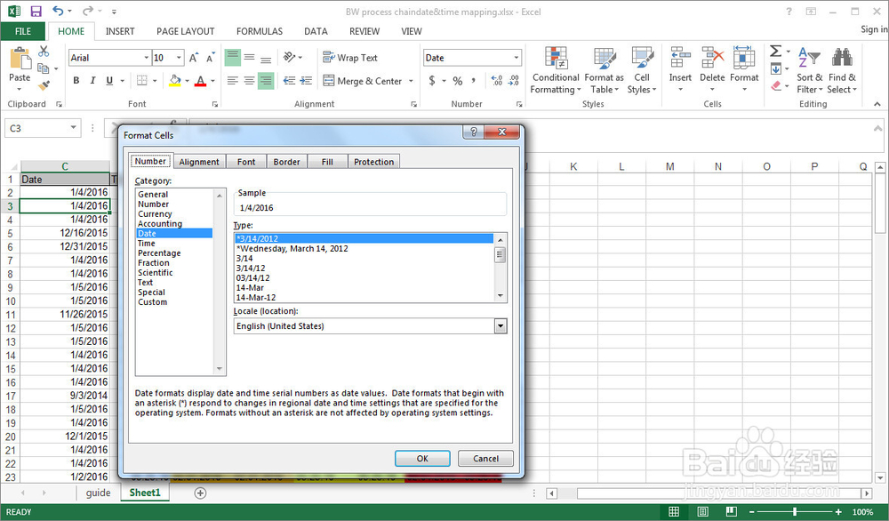
Task: Select Custom in Category list
Action: coord(153,302)
